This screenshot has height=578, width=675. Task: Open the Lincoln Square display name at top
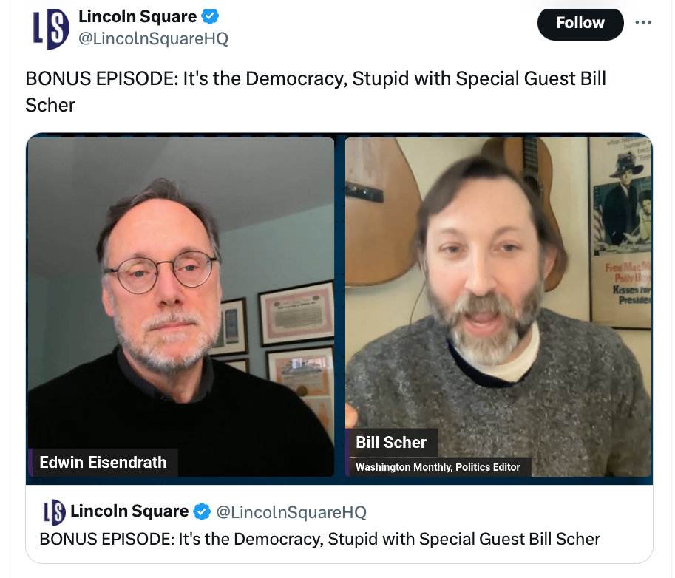pos(138,16)
